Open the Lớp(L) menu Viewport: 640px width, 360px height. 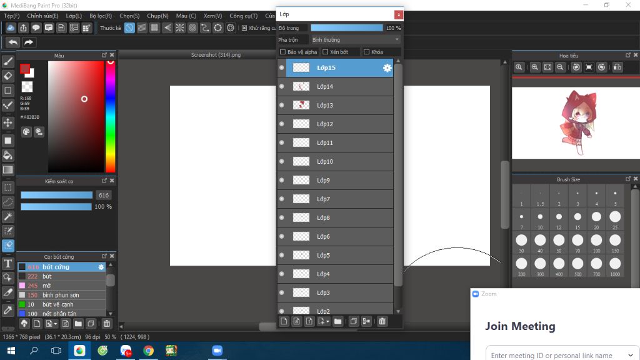pyautogui.click(x=74, y=16)
